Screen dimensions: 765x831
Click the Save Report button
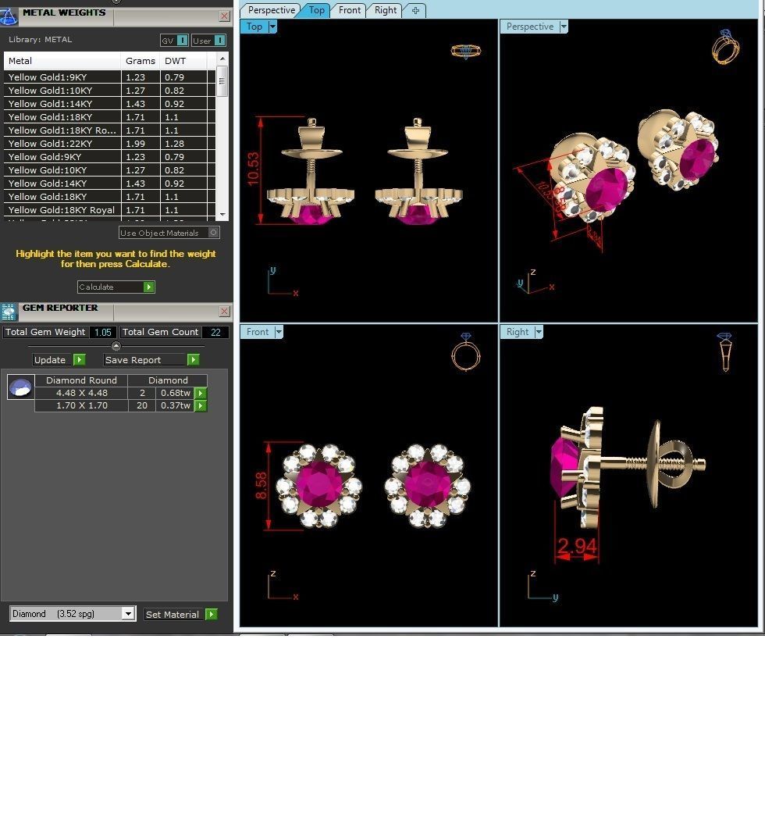coord(145,360)
